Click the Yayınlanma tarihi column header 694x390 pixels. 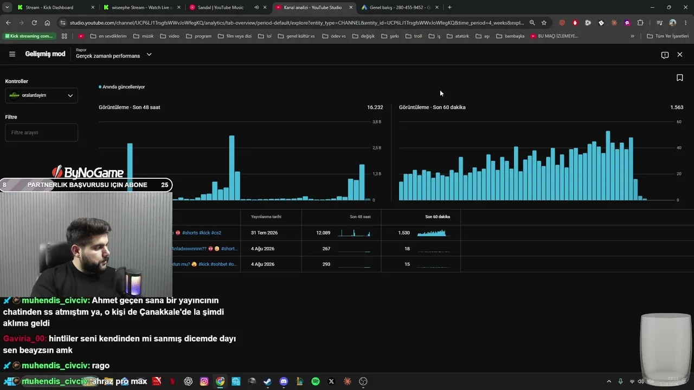coord(266,217)
